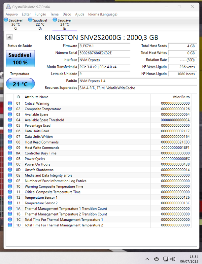Click the power-on hours value 1080 horas
Viewport: 202px width, 264px height.
182,74
